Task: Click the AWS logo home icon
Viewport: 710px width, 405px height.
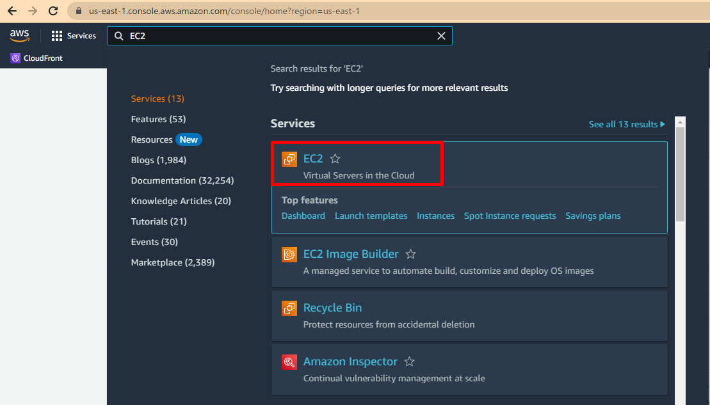Action: pyautogui.click(x=19, y=36)
